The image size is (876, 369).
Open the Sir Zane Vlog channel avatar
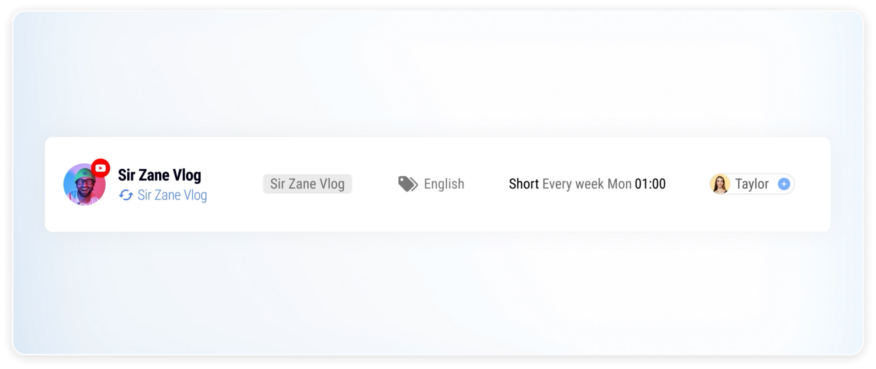click(84, 186)
